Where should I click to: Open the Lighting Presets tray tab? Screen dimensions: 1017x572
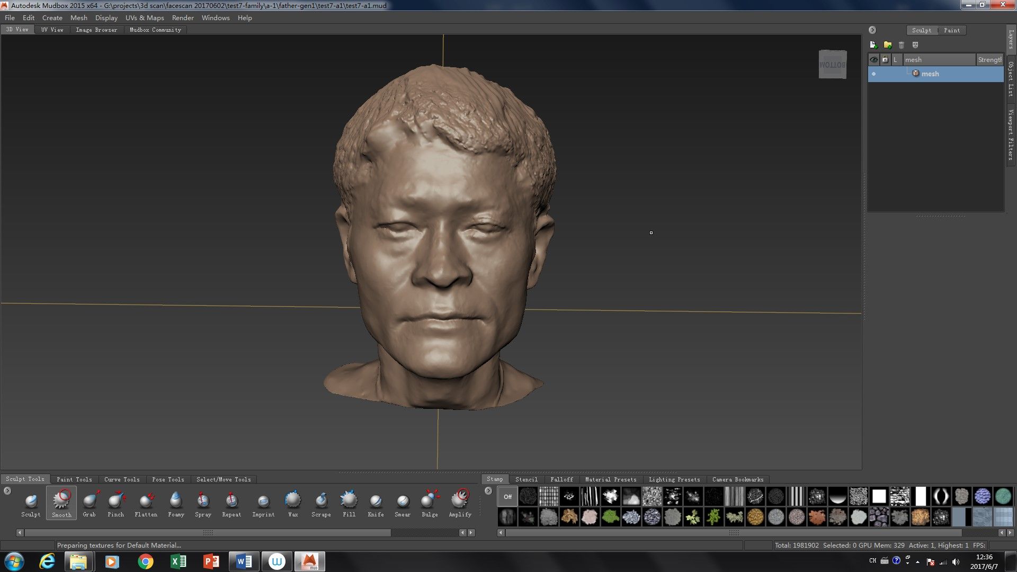point(675,479)
